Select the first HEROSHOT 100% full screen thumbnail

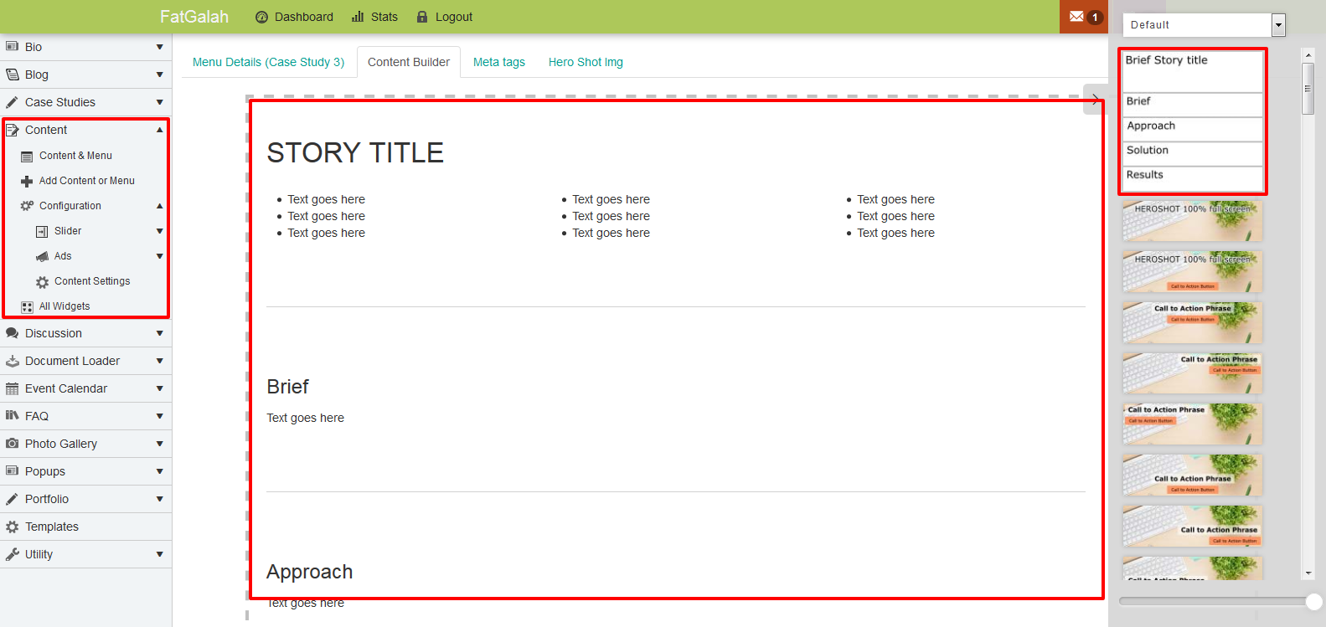pos(1192,220)
